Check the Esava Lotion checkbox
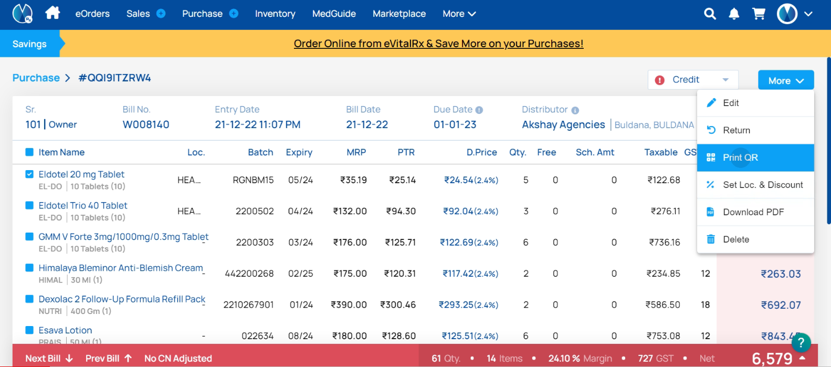 click(x=29, y=330)
